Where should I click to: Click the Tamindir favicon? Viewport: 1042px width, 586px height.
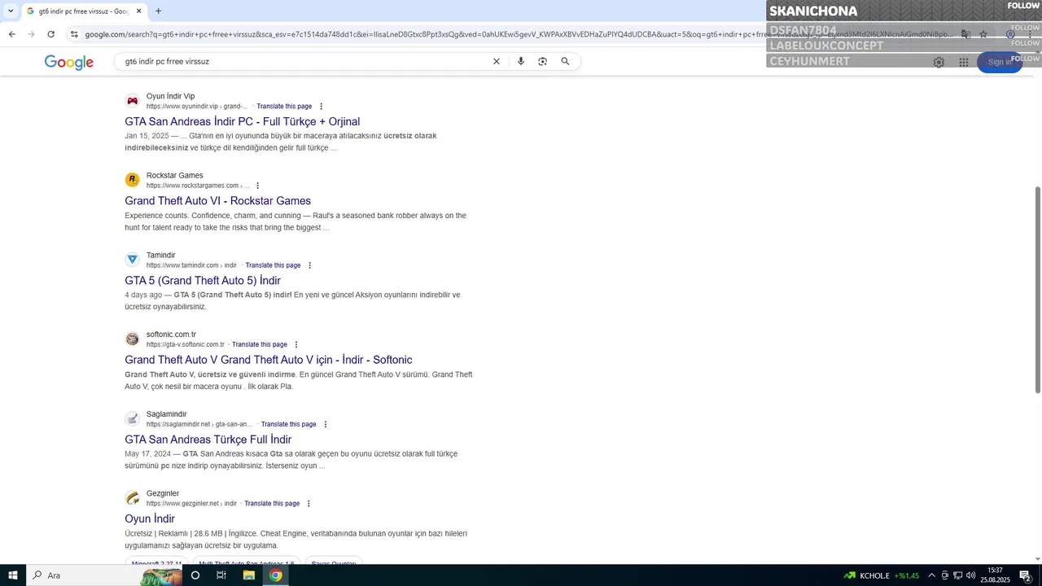click(x=132, y=260)
